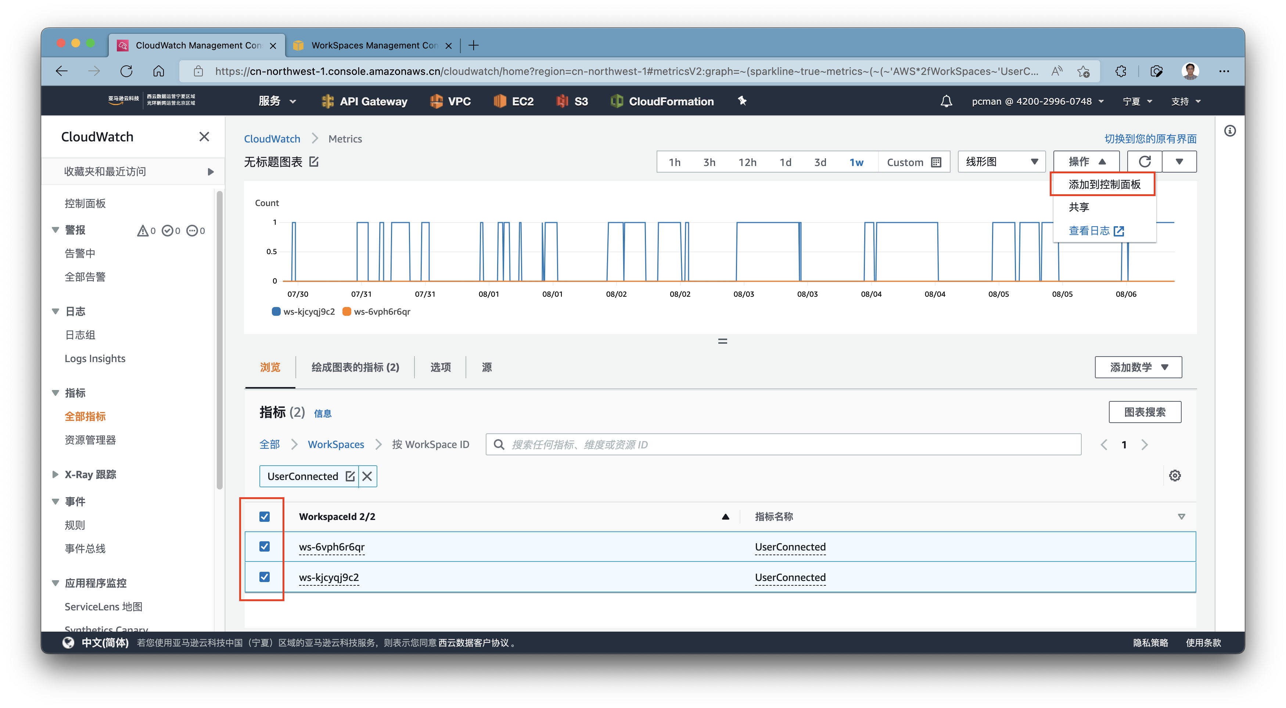Switch to the 源 tab
This screenshot has height=708, width=1286.
[487, 367]
